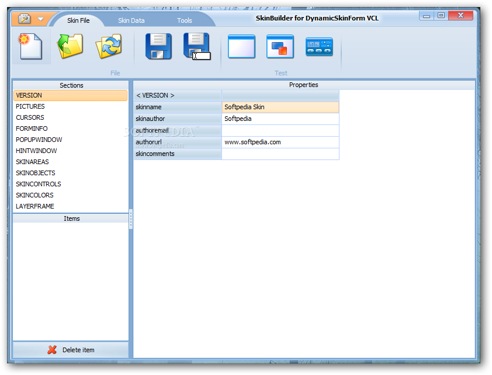492x375 pixels.
Task: Select the PICTURES section
Action: click(x=70, y=106)
